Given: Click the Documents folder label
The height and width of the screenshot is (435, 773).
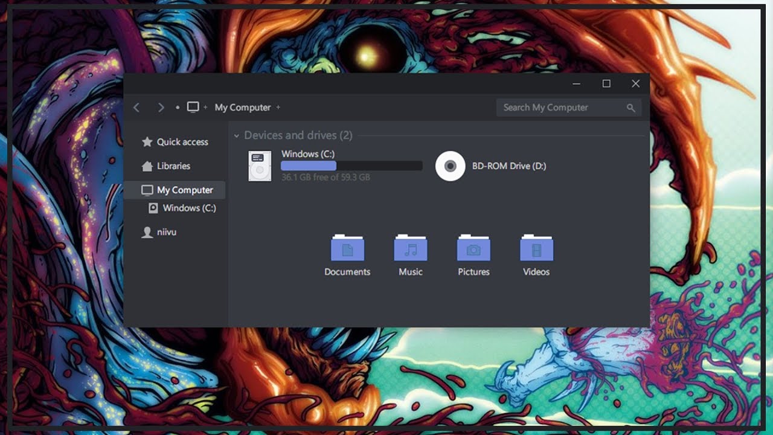Looking at the screenshot, I should pos(347,272).
